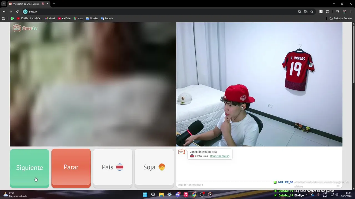Open the Settings gear app in taskbar
Image resolution: width=355 pixels, height=199 pixels.
[x=169, y=195]
